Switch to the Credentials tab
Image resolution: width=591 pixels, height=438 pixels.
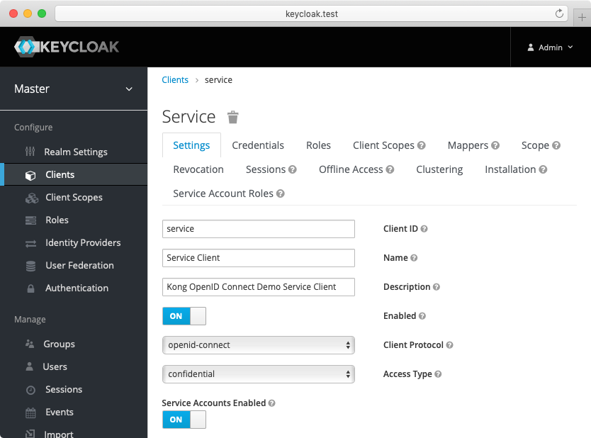(258, 145)
